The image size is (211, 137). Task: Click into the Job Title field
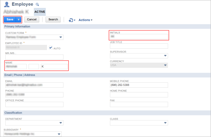coord(139,46)
